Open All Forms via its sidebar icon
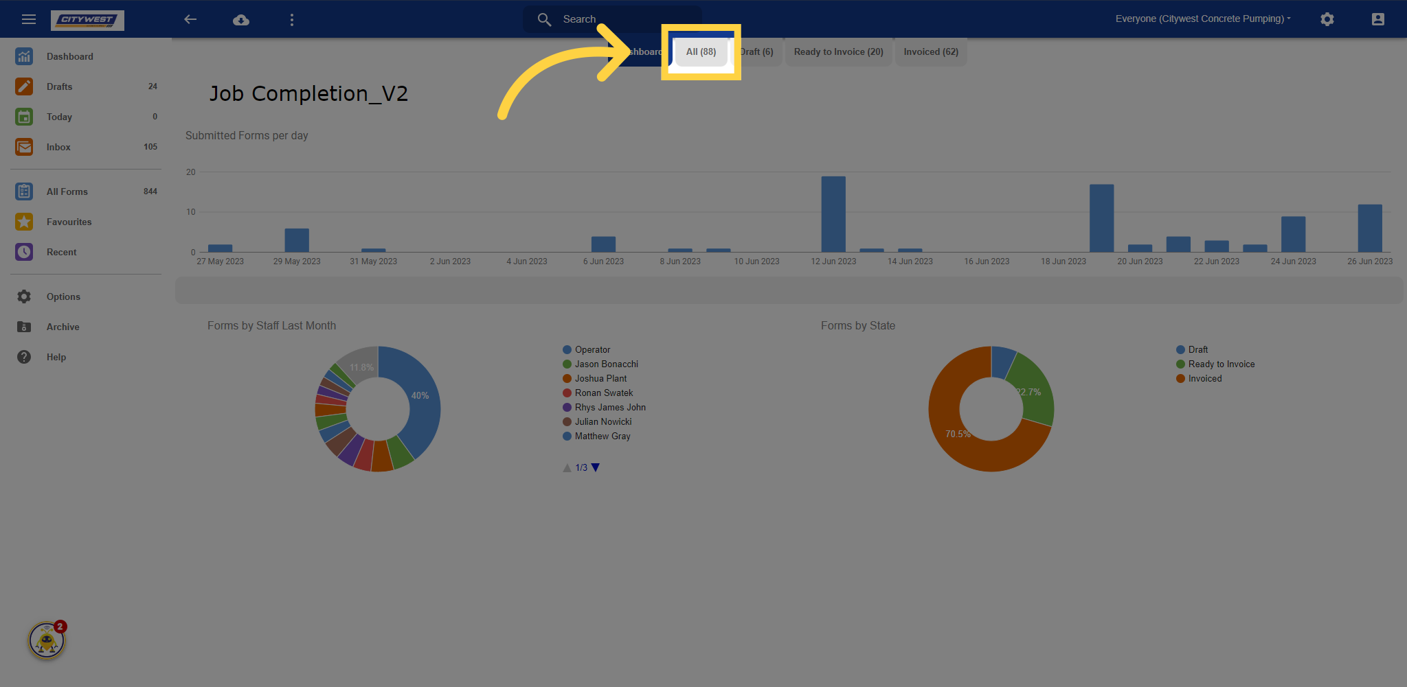This screenshot has width=1407, height=687. (x=24, y=191)
